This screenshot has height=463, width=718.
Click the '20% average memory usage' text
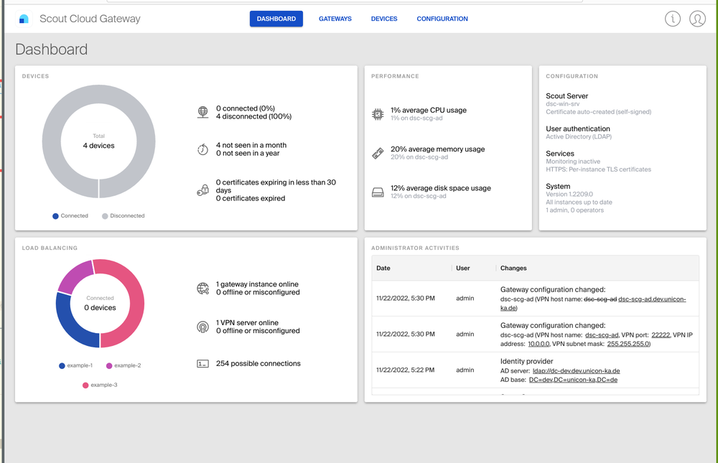click(438, 149)
